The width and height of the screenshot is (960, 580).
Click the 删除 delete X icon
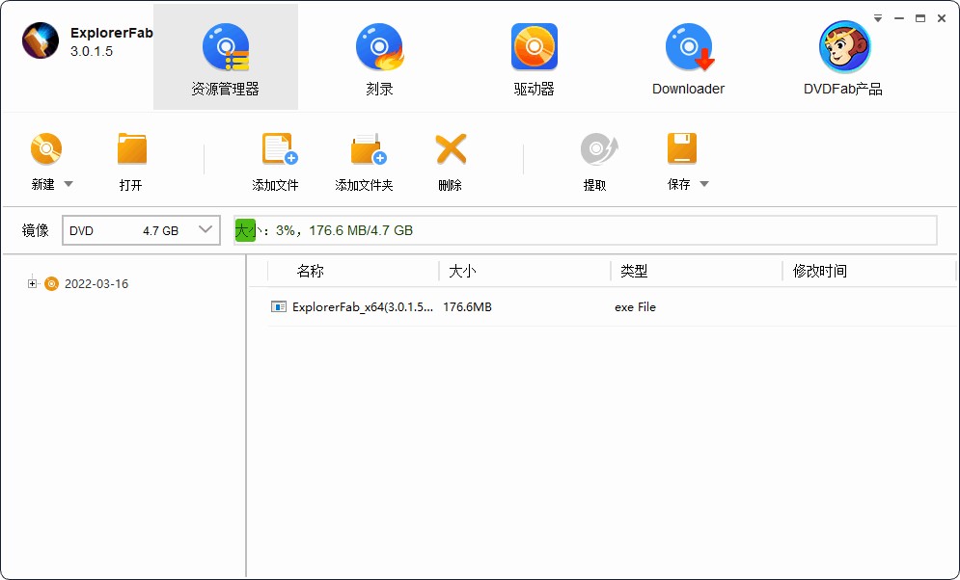(x=451, y=149)
